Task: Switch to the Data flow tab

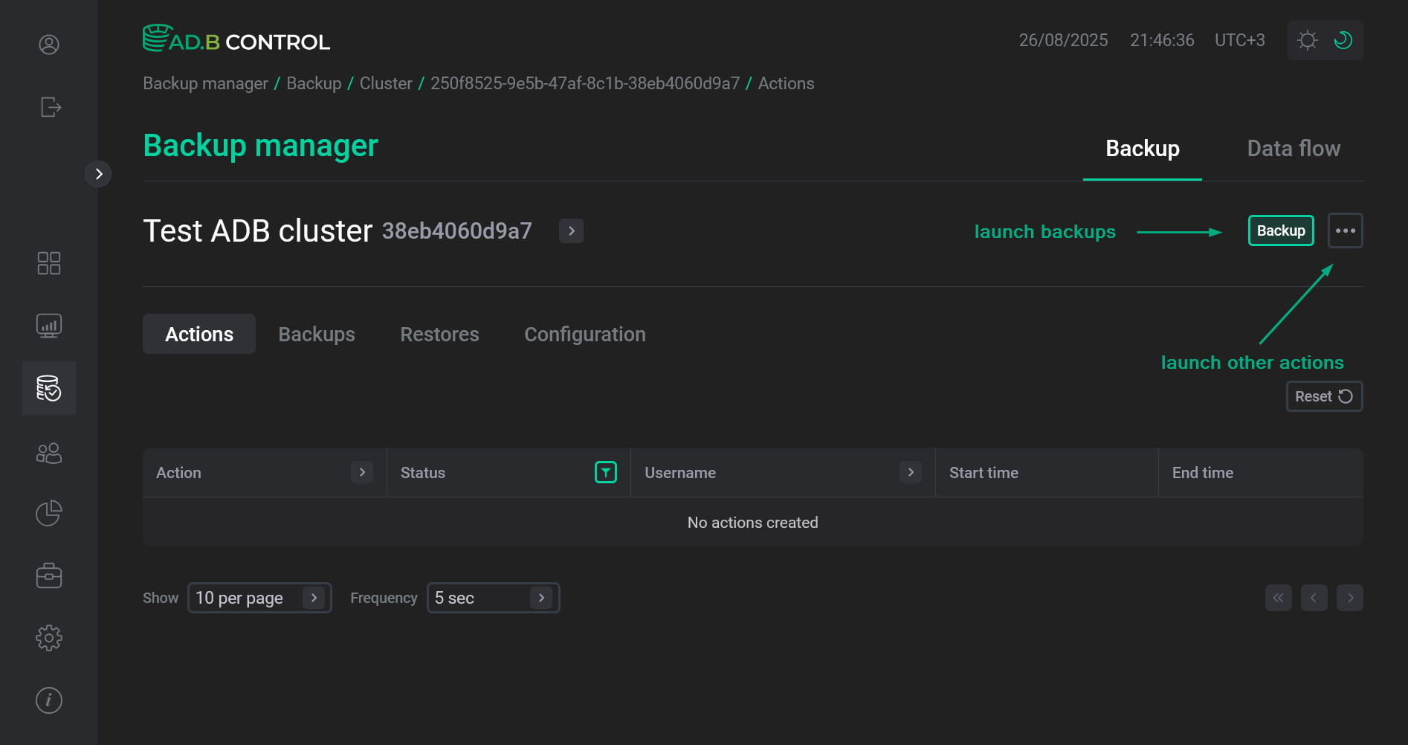Action: click(1294, 148)
